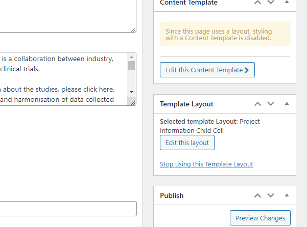Move Template Layout panel down

point(271,104)
